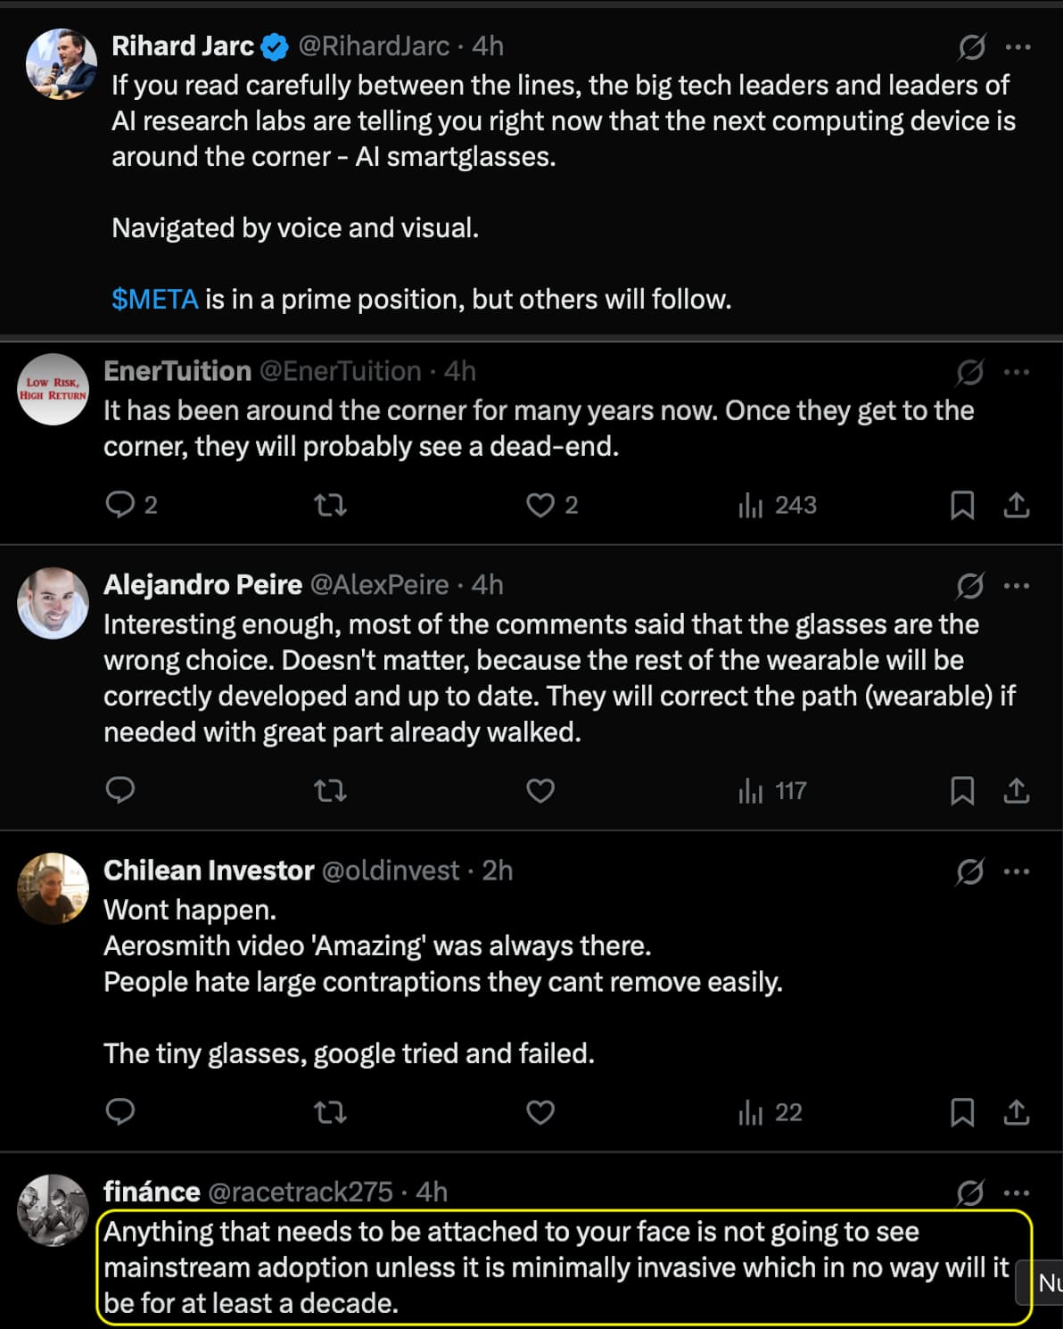The width and height of the screenshot is (1063, 1329).
Task: Repost Alejandro Peire's tweet
Action: [330, 791]
